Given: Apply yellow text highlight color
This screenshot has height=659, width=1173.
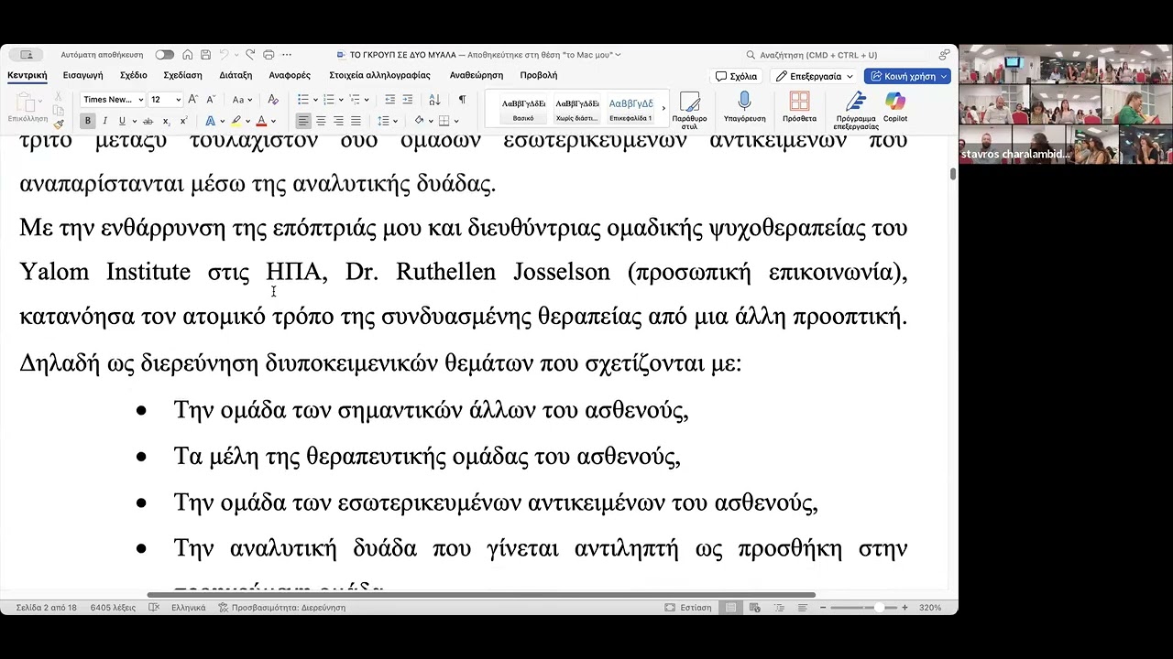Looking at the screenshot, I should pos(236,121).
